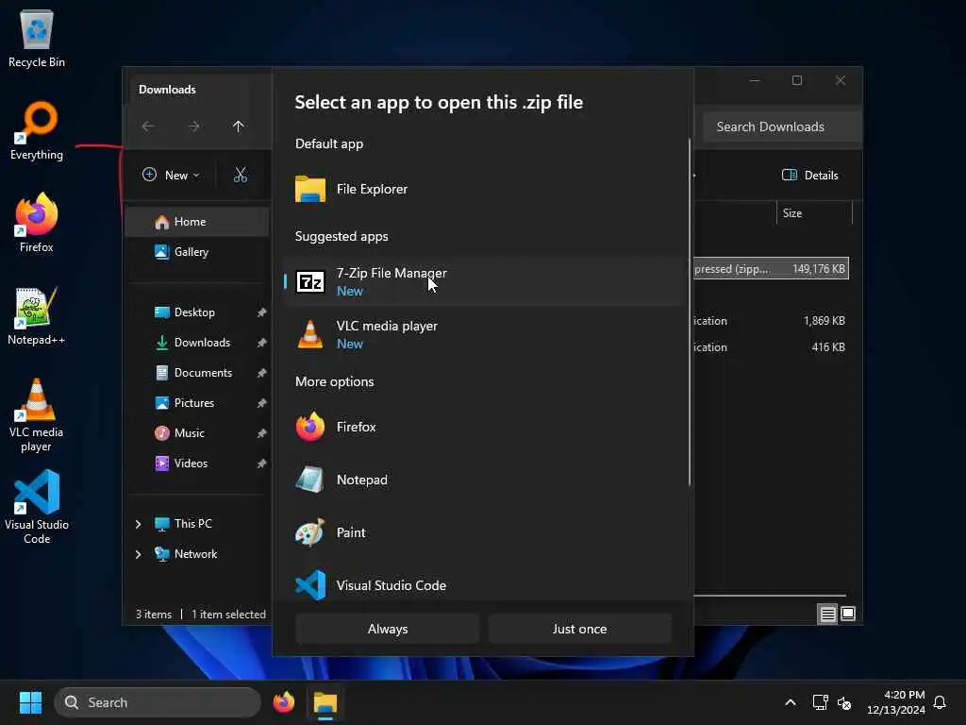966x725 pixels.
Task: Open the notifications bell
Action: click(940, 702)
